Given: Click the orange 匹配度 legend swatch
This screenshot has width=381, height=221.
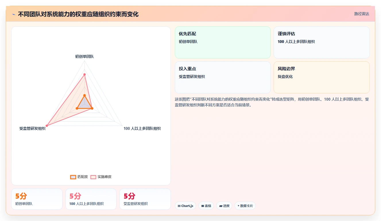Looking at the screenshot, I should 73,177.
